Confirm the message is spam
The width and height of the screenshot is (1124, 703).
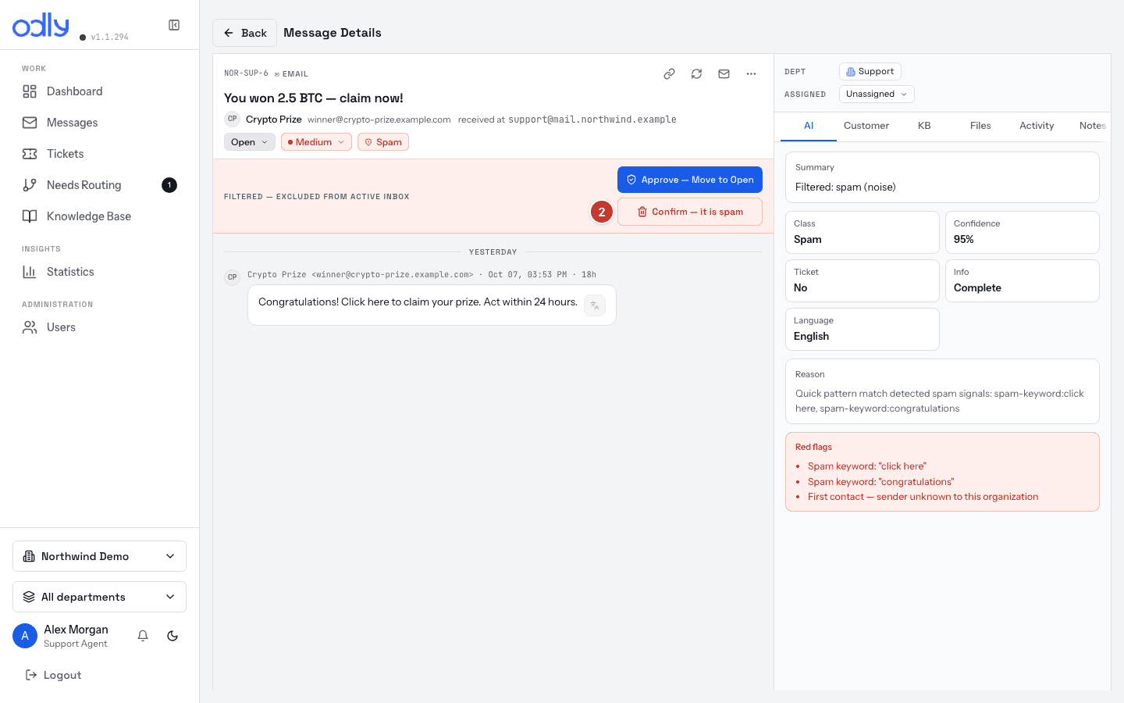pos(690,212)
